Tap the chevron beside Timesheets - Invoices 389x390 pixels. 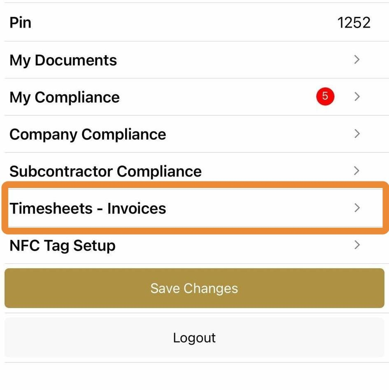(357, 208)
